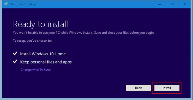Go back with the Back button
The height and width of the screenshot is (100, 193).
point(138,88)
